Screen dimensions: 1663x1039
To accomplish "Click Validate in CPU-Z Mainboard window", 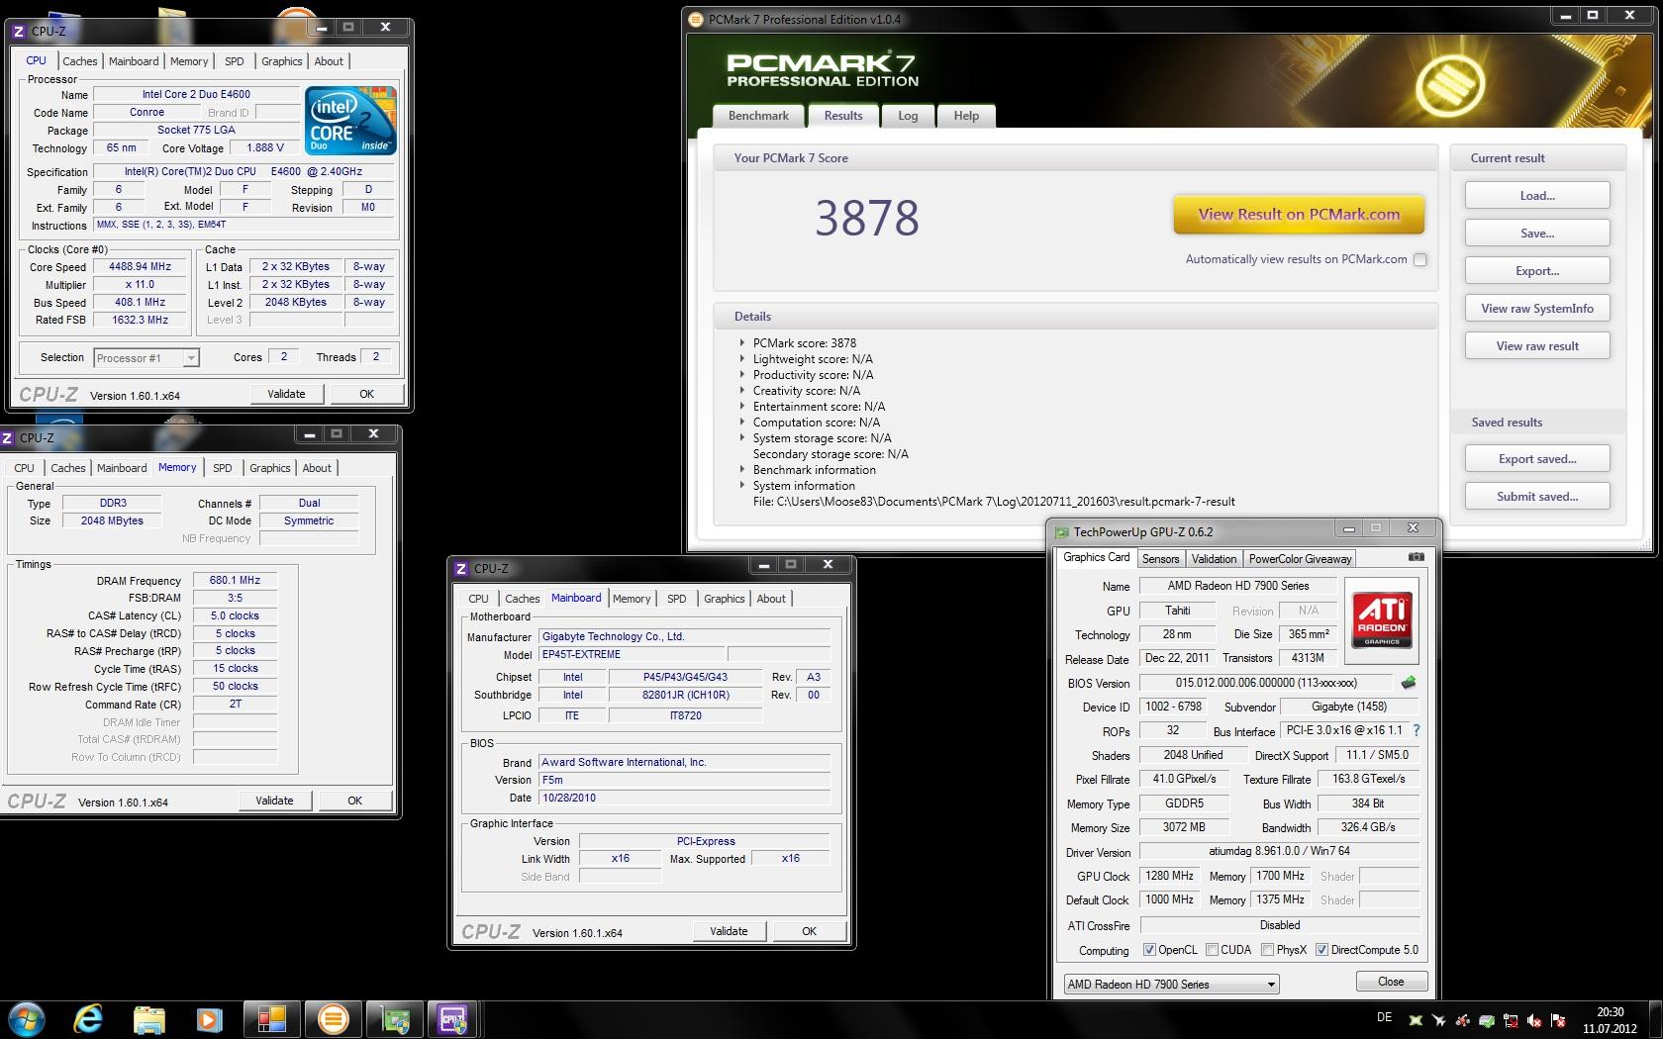I will 729,931.
